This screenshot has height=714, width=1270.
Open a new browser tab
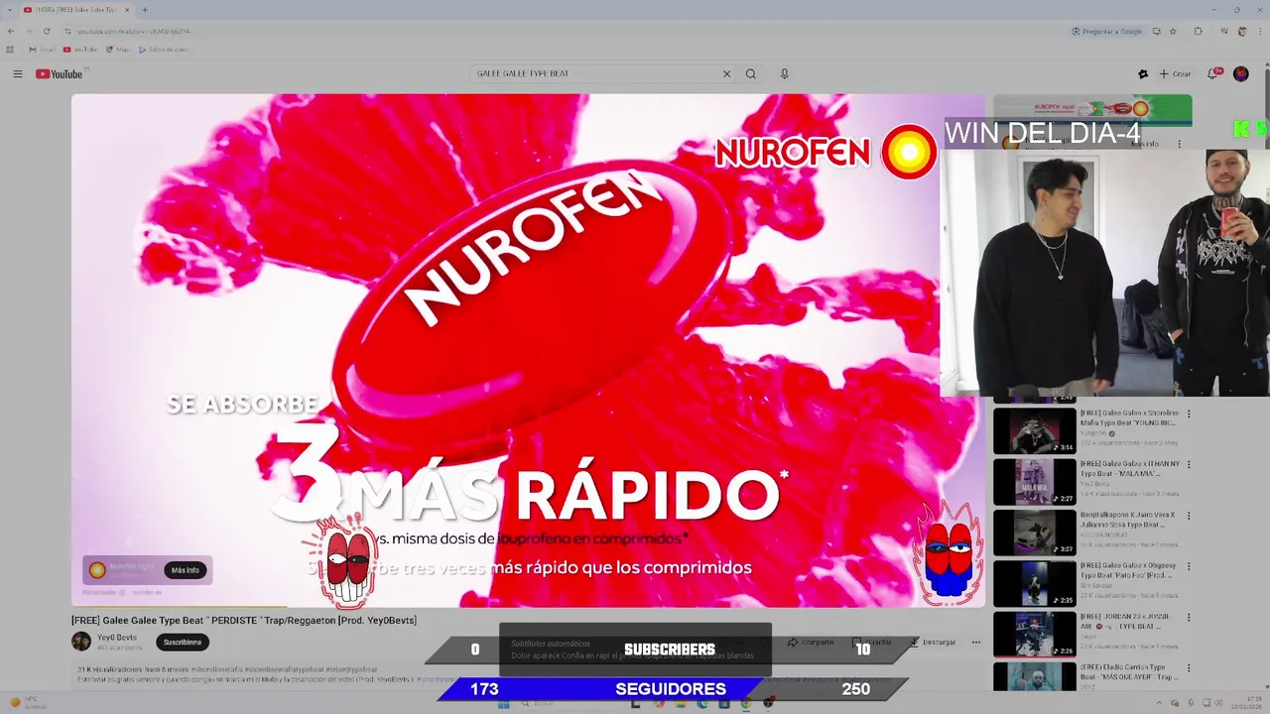point(145,10)
